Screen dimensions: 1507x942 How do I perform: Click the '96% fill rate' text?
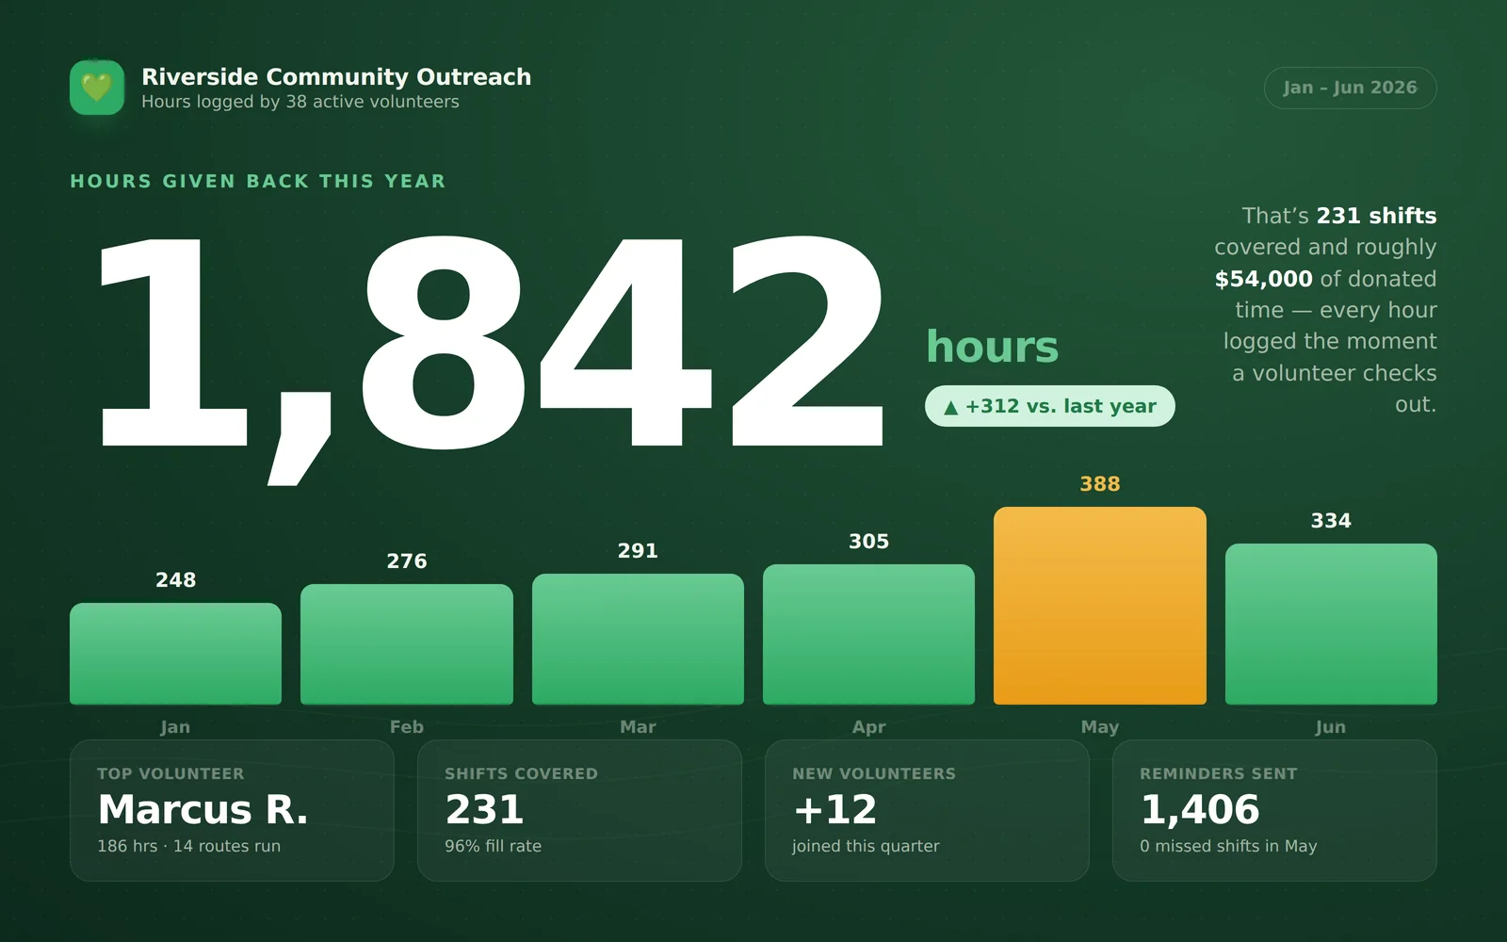click(x=493, y=846)
